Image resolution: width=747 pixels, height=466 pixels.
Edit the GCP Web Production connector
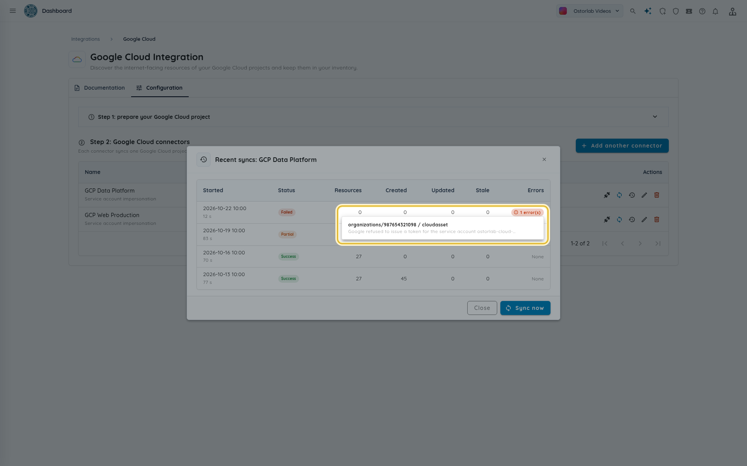click(x=644, y=219)
